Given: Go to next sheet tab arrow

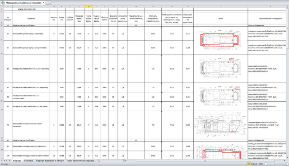Looking at the screenshot, I should pyautogui.click(x=7, y=161).
